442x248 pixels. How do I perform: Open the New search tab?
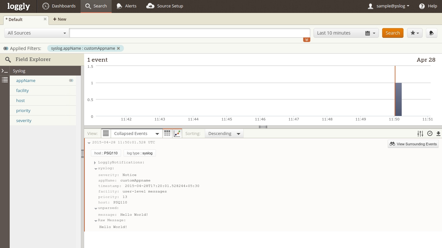60,19
